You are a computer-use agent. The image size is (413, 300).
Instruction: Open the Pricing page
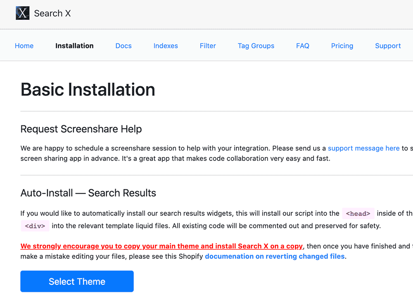[x=342, y=46]
